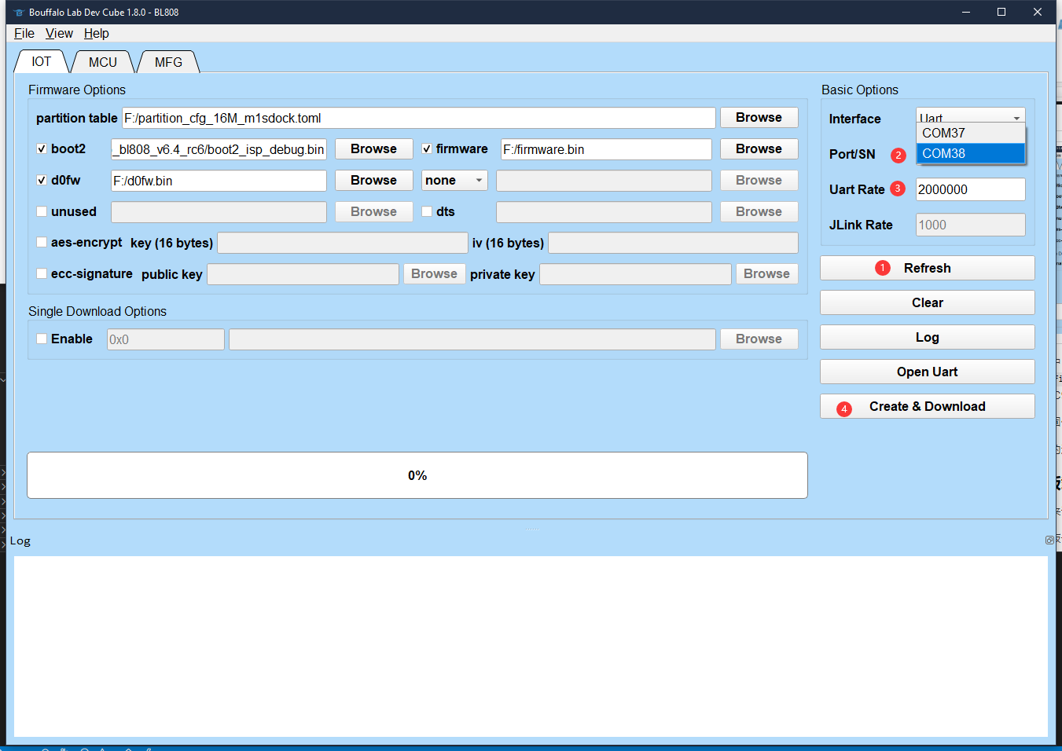Click the Uart Rate input field

click(x=970, y=189)
